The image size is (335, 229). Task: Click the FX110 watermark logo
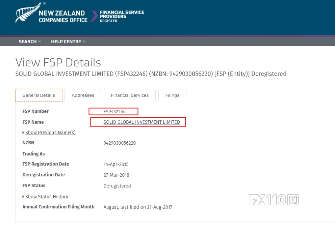274,200
